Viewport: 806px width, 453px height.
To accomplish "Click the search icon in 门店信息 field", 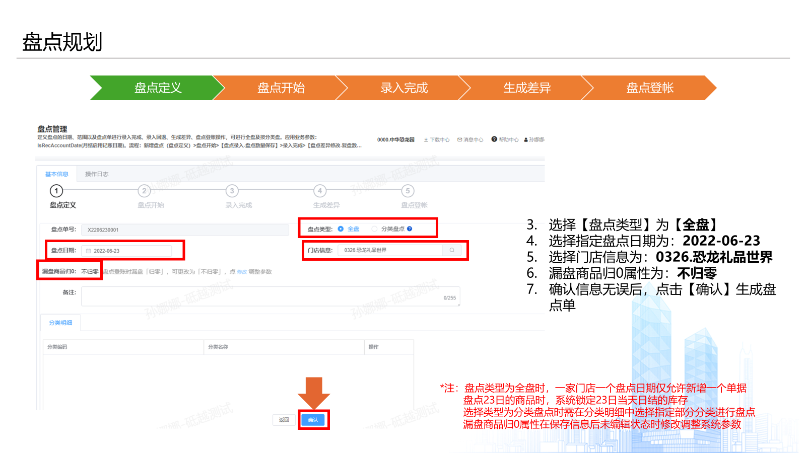I will [452, 250].
